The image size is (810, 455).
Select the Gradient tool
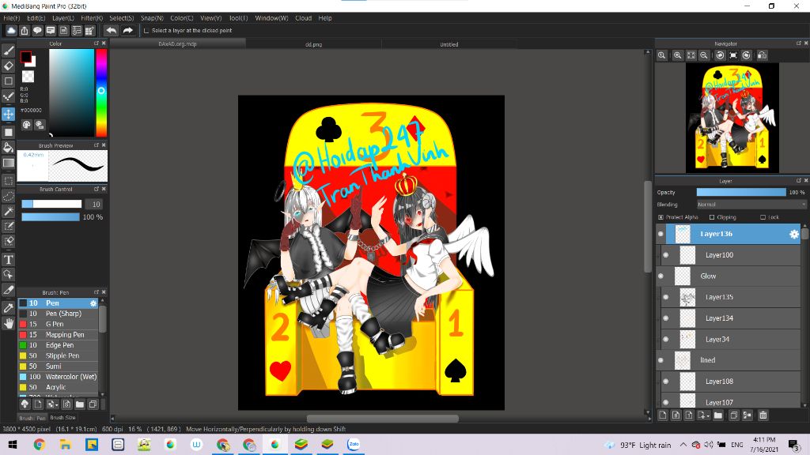[x=8, y=163]
